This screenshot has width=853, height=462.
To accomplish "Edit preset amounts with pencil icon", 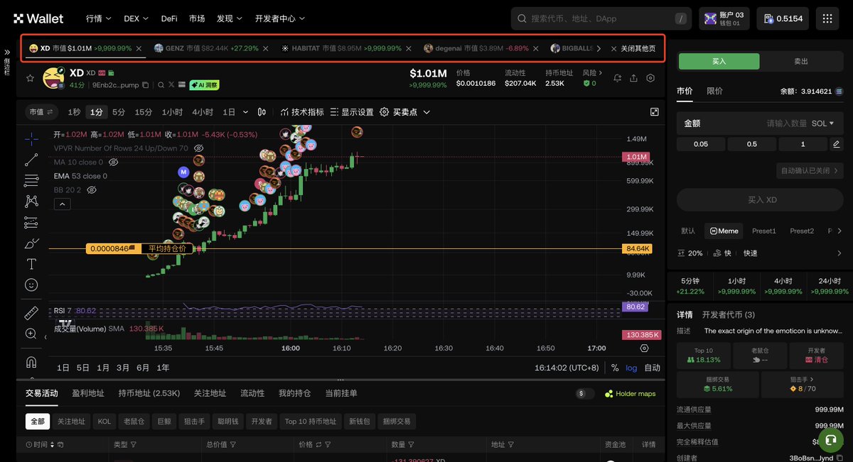I will 837,145.
